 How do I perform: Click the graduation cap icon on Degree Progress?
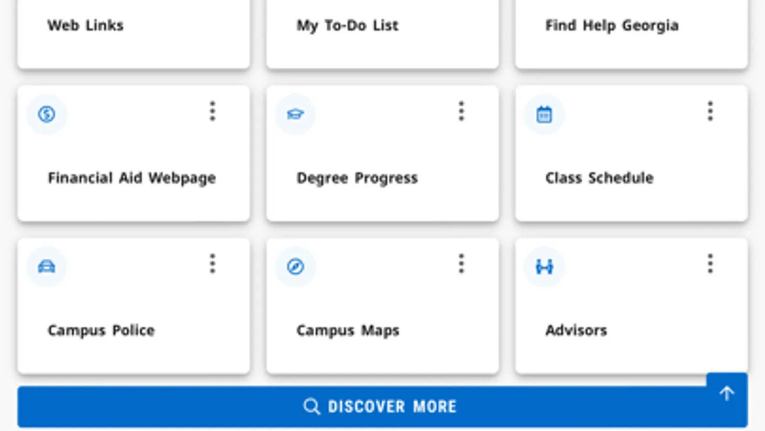pos(296,114)
